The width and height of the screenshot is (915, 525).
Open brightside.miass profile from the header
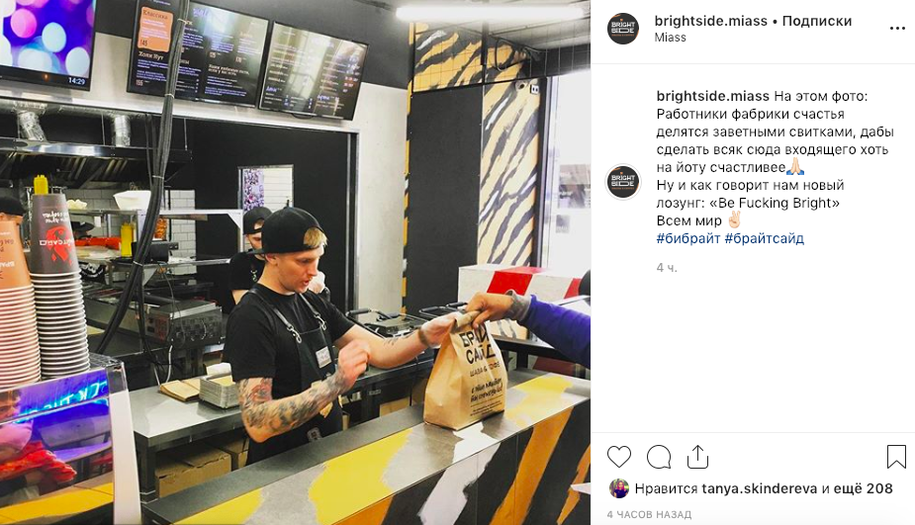711,21
